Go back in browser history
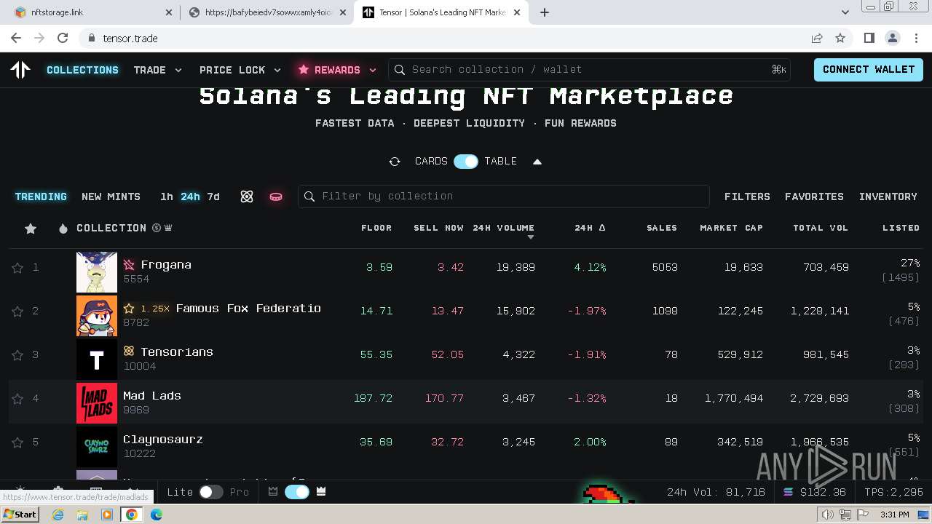932x524 pixels. point(16,38)
